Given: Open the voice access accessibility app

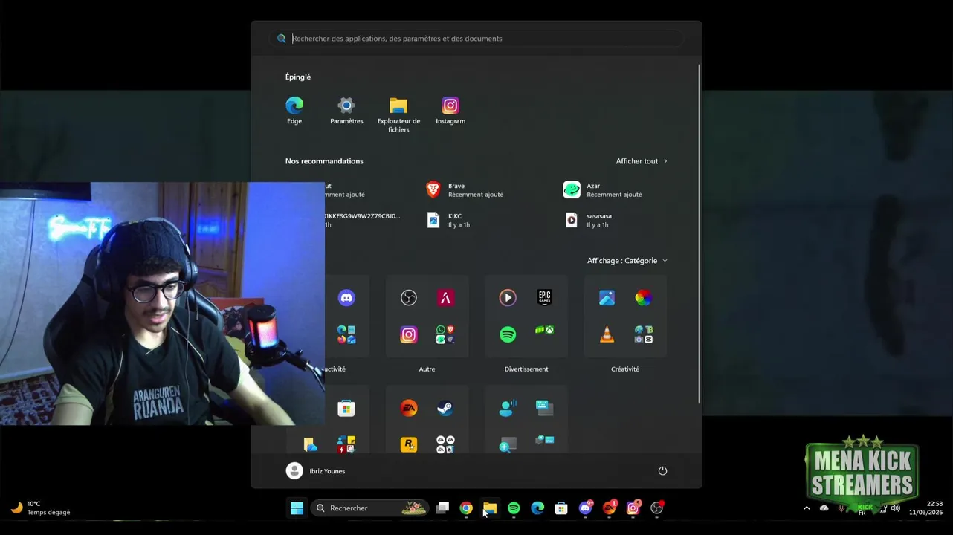Looking at the screenshot, I should coord(508,408).
